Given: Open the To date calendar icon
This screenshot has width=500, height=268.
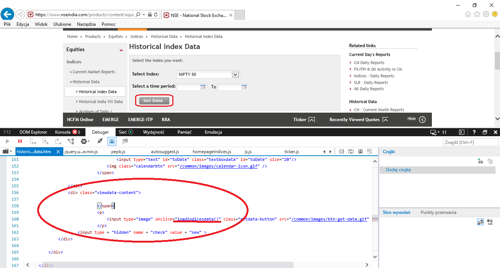Looking at the screenshot, I should [244, 87].
